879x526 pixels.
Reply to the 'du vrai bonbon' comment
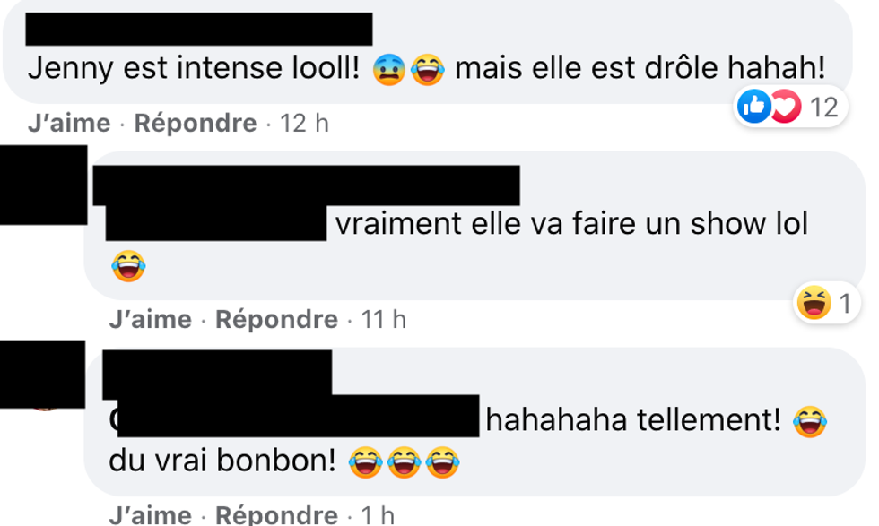(276, 514)
